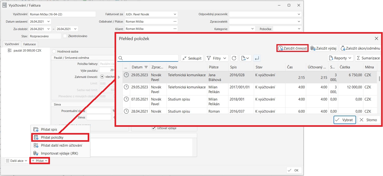Viewport: 383px width, 176px height.
Task: Click the Seskupit grouping button
Action: (x=192, y=58)
